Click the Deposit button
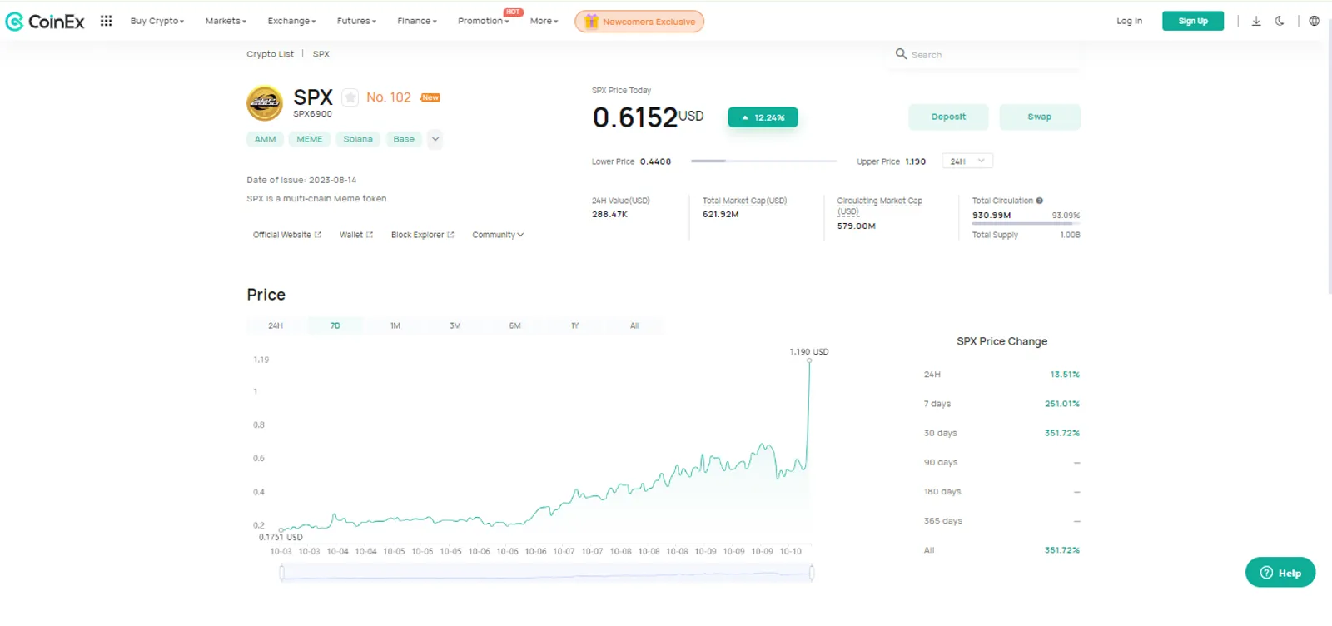 coord(948,117)
